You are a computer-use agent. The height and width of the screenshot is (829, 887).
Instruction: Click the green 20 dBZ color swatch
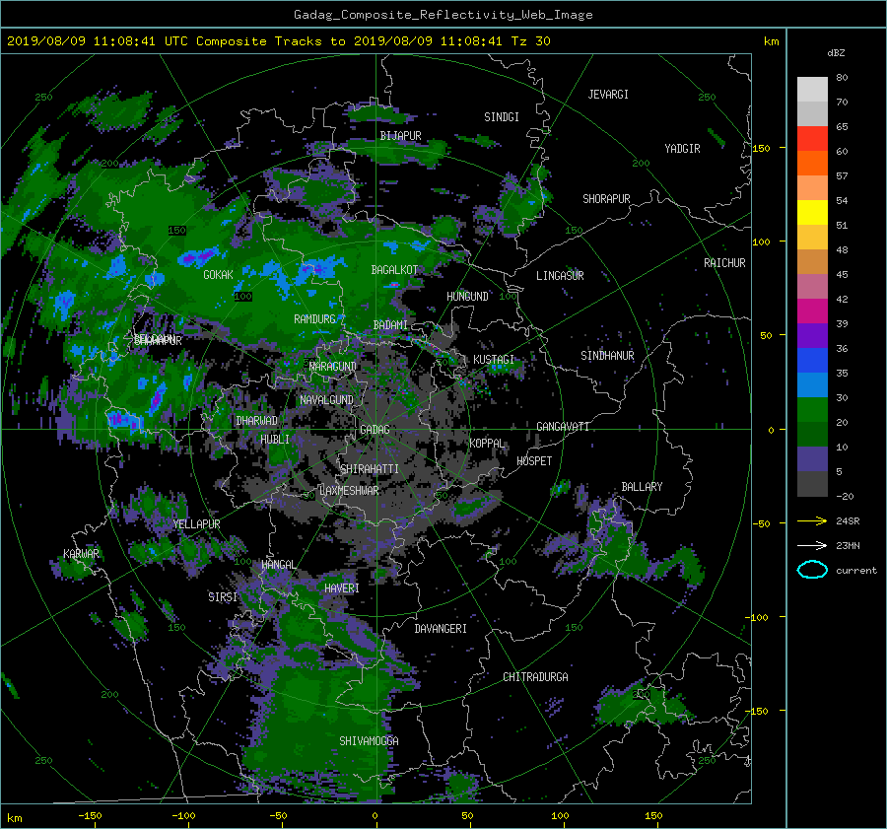pos(812,409)
